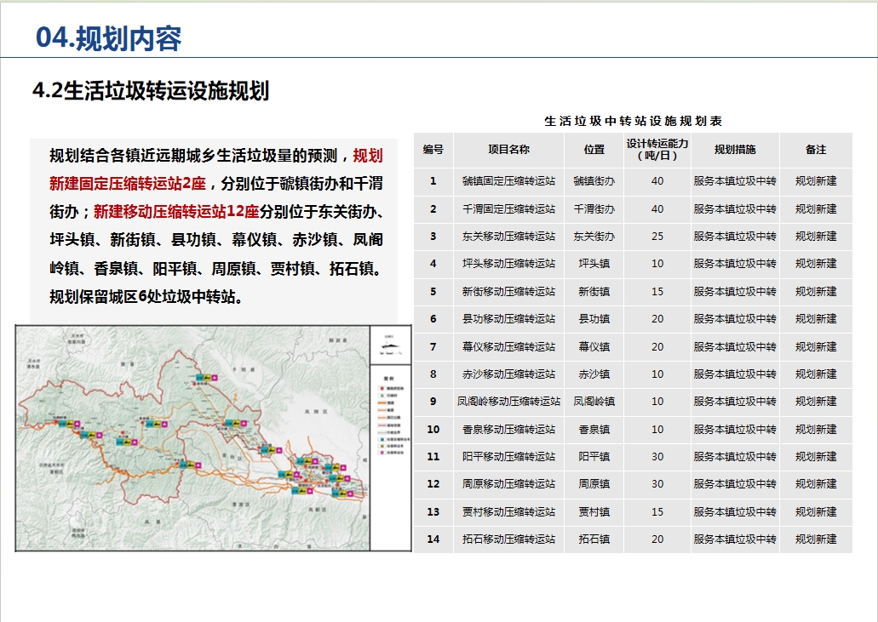This screenshot has width=878, height=622.
Task: Select the heading "4.2生活垃圾转运设施规划"
Action: pos(151,90)
